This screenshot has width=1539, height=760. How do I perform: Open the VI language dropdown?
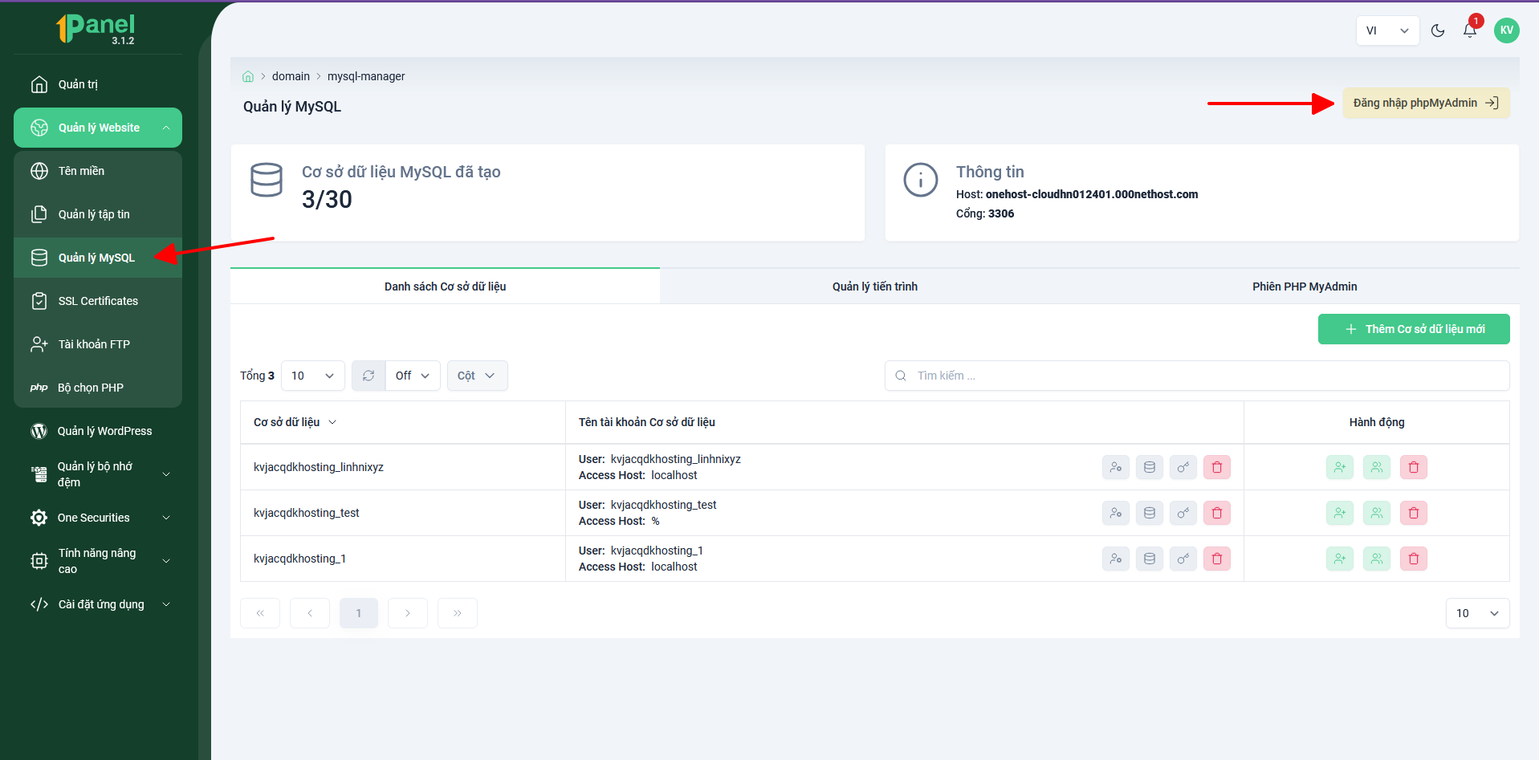[x=1387, y=30]
